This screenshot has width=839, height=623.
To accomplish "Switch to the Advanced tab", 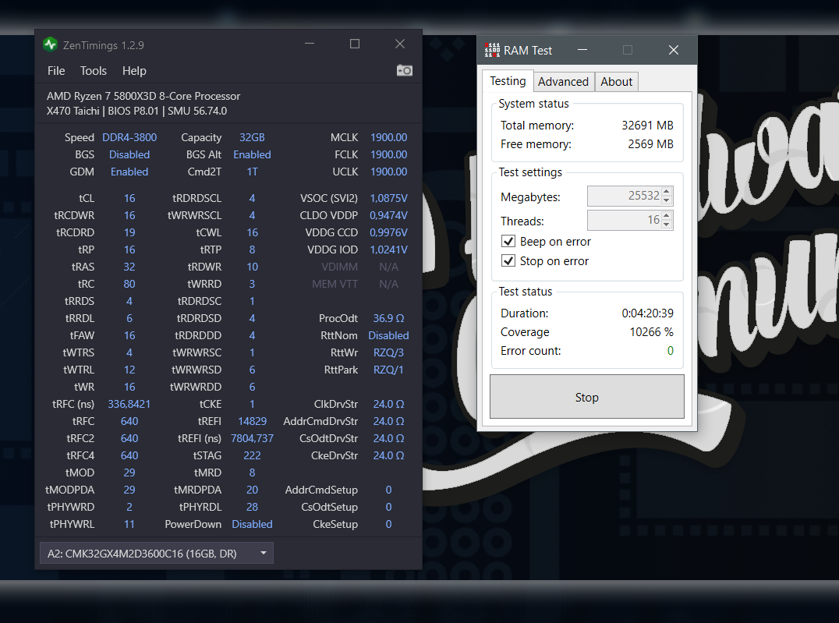I will tap(563, 81).
